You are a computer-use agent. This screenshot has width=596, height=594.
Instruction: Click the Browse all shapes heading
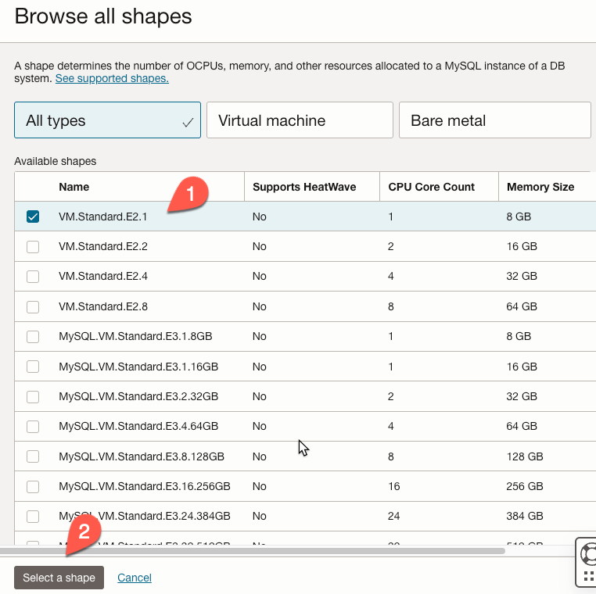tap(103, 16)
